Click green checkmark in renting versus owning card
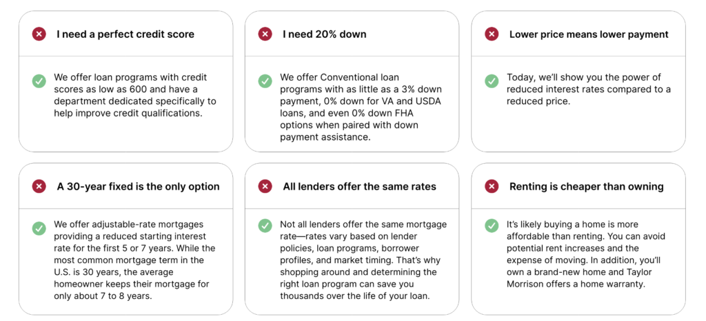 pos(492,225)
